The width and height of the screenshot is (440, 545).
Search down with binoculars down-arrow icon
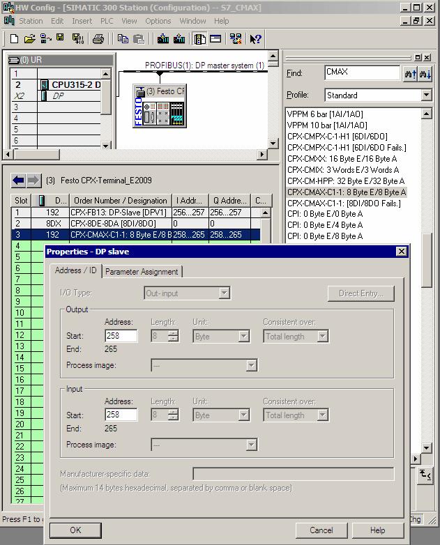coord(425,74)
